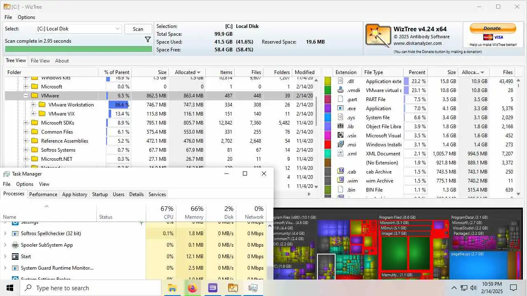This screenshot has height=296, width=527.
Task: Open Task Manager App history tab
Action: [x=75, y=194]
